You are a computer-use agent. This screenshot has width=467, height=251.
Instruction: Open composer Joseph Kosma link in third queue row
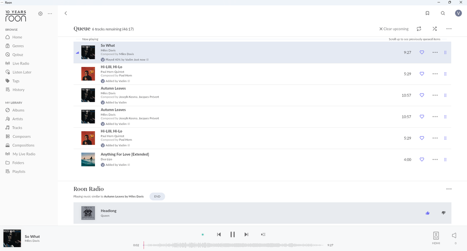click(x=128, y=97)
